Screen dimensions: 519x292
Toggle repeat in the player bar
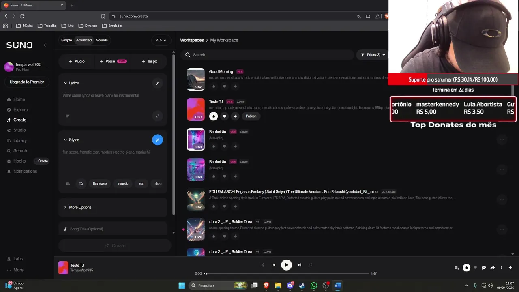(311, 265)
